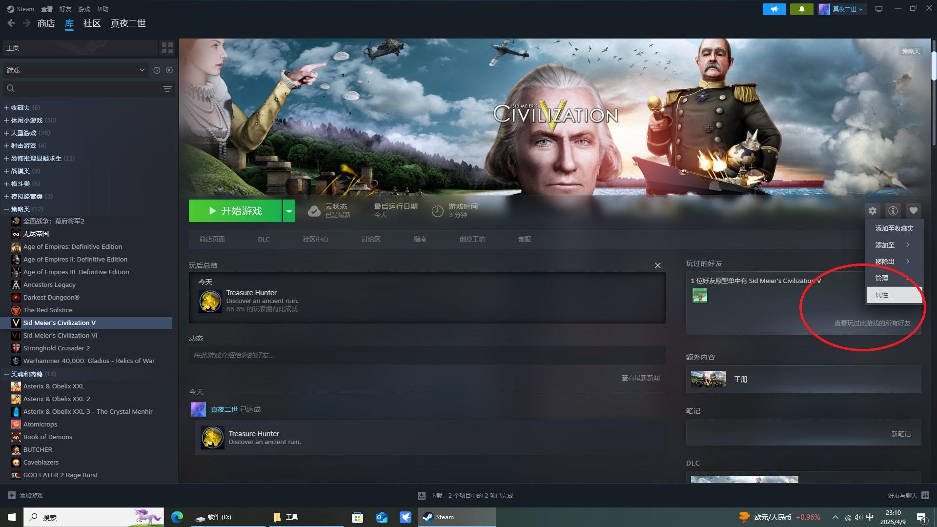
Task: Open 查看最新新闻 link
Action: coord(640,378)
